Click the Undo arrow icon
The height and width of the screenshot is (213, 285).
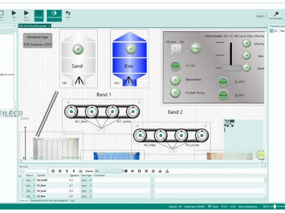68,13
